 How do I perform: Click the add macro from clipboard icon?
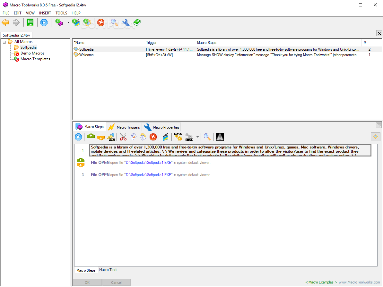[87, 22]
